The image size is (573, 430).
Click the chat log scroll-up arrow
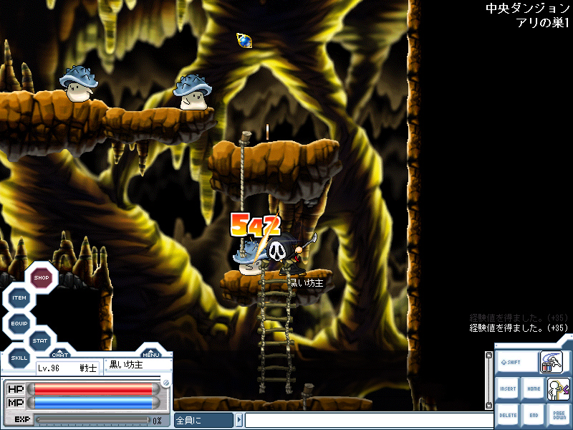tap(489, 355)
